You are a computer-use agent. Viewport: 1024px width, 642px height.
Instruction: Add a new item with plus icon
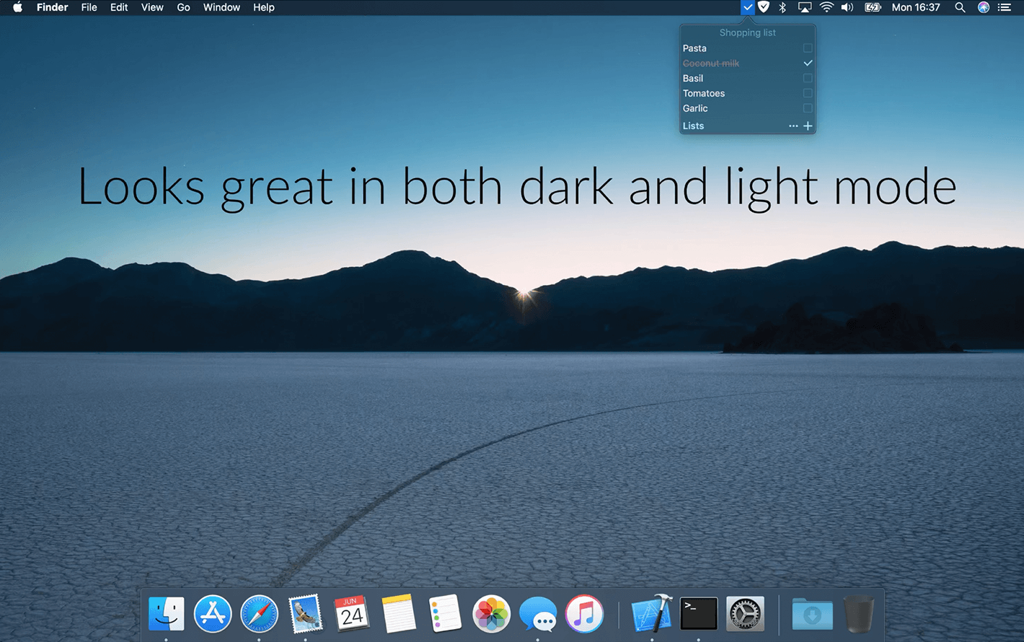coord(808,126)
